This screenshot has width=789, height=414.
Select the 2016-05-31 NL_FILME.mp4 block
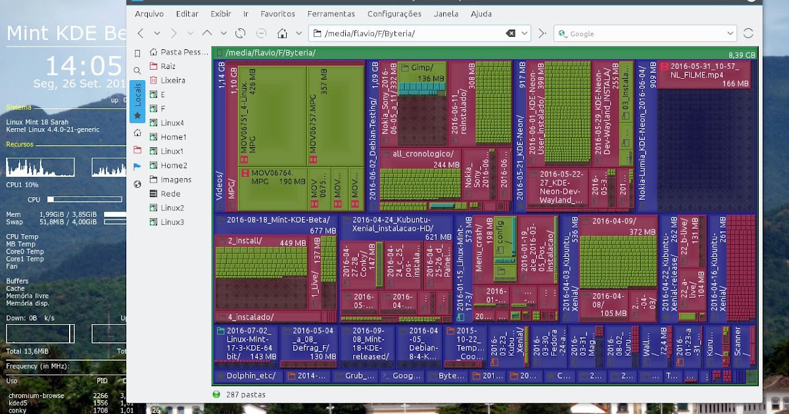706,74
